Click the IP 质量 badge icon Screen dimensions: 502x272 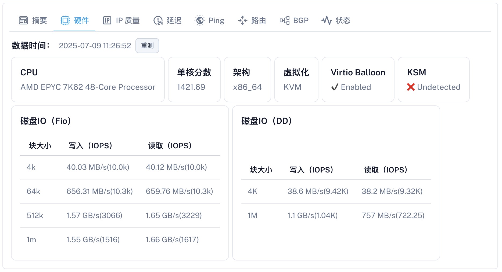pos(107,20)
